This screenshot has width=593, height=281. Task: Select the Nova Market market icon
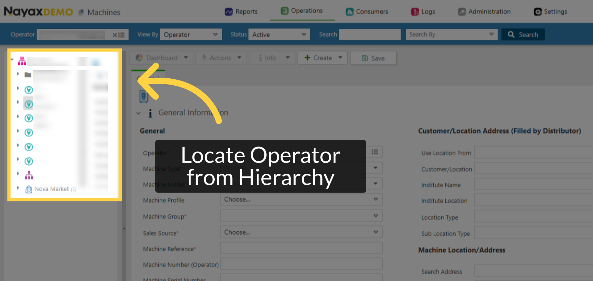tap(29, 189)
